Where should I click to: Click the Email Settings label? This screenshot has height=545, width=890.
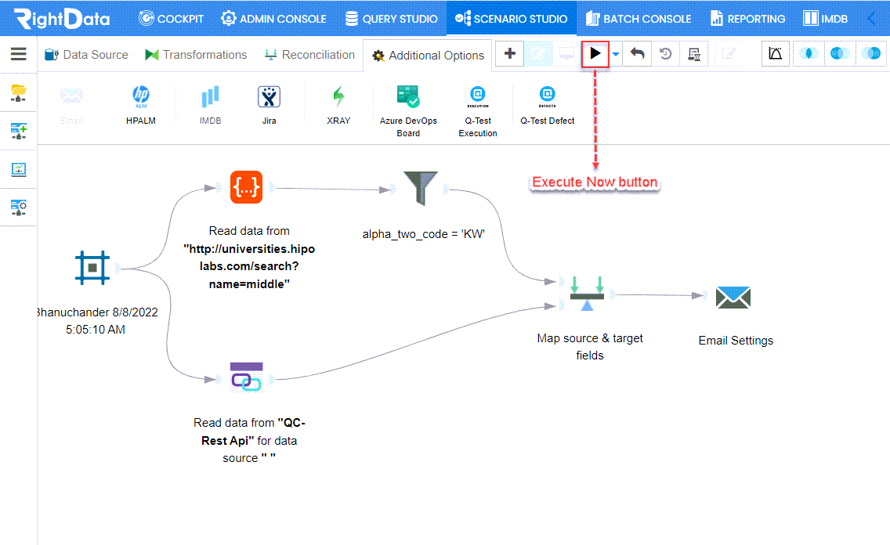736,341
